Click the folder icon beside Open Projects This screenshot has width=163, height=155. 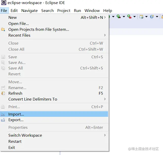(x=3, y=29)
